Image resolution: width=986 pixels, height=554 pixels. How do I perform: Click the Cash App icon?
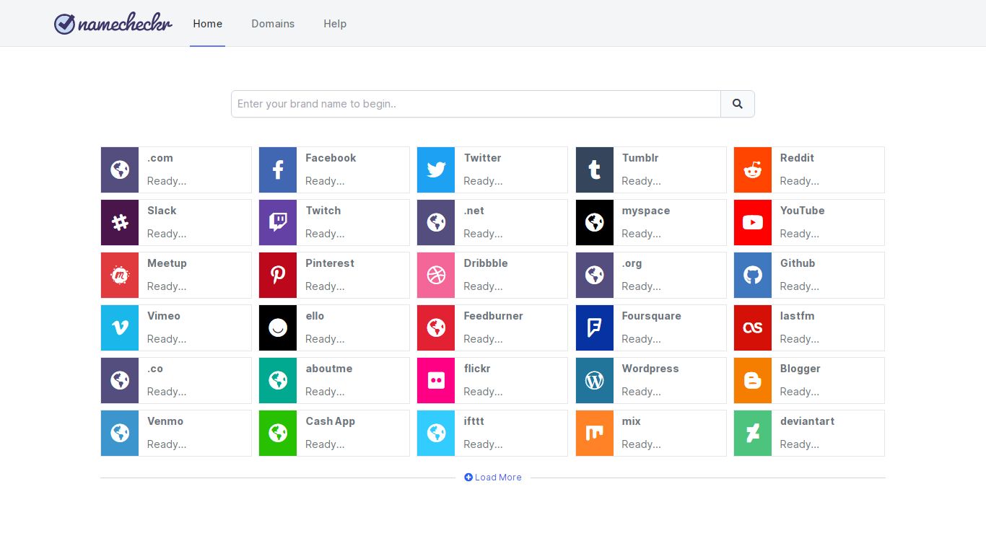(x=278, y=434)
